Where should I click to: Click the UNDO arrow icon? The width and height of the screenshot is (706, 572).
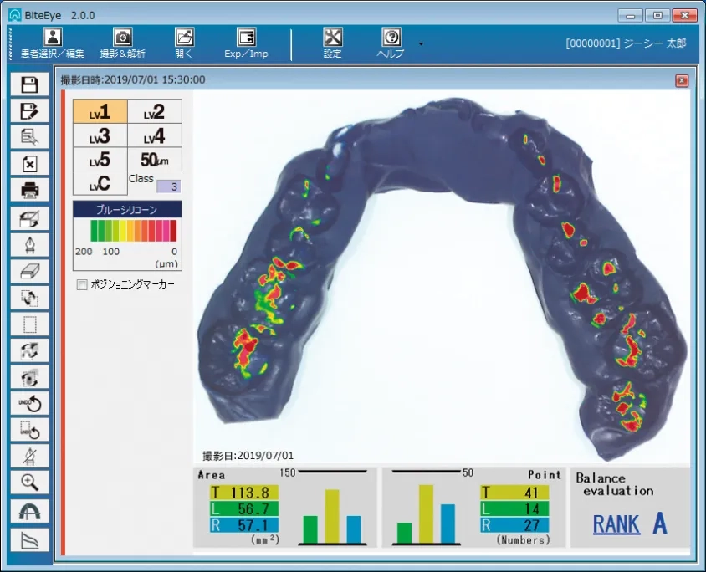30,404
